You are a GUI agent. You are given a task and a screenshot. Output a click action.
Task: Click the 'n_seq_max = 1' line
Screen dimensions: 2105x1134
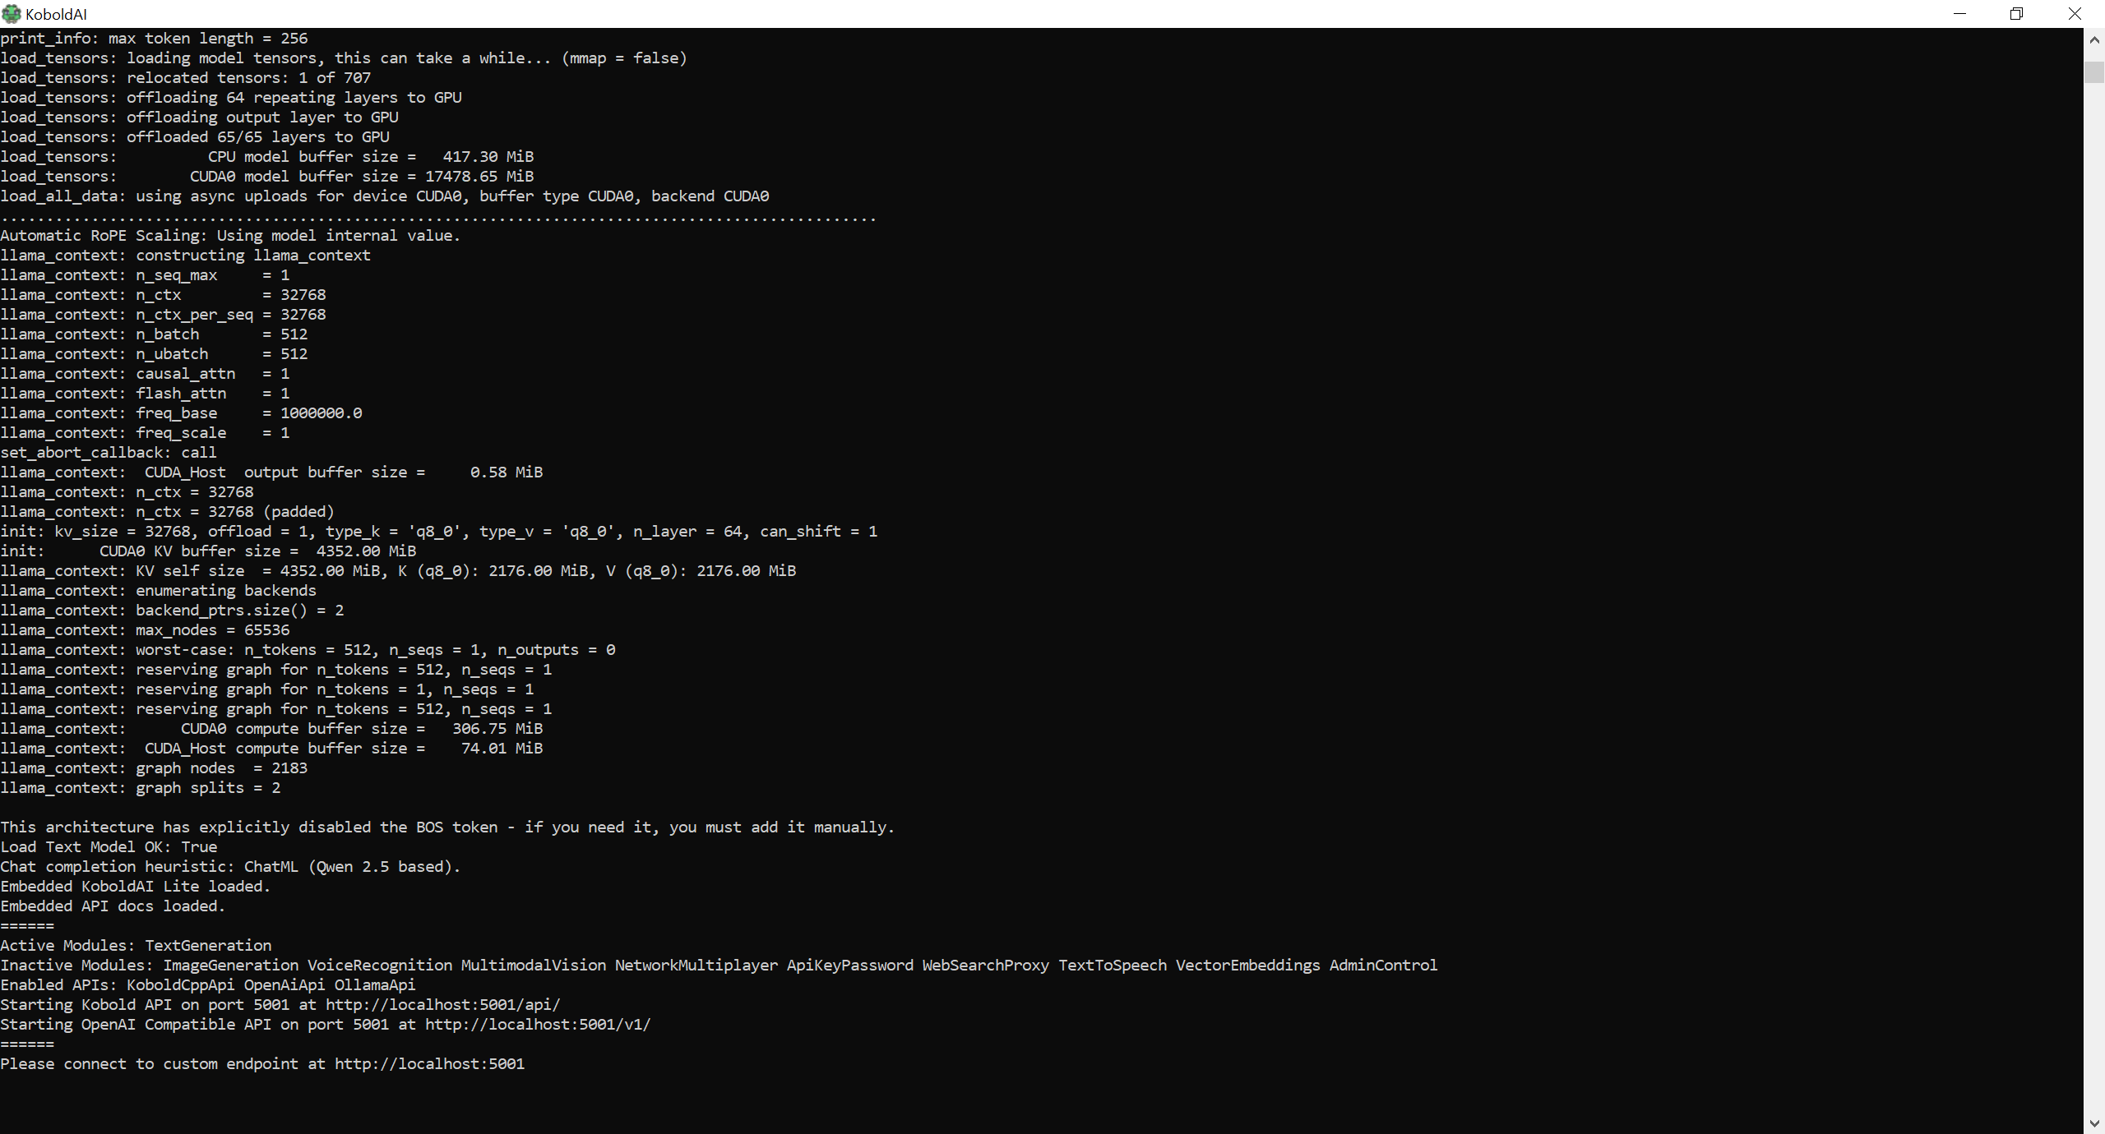145,275
